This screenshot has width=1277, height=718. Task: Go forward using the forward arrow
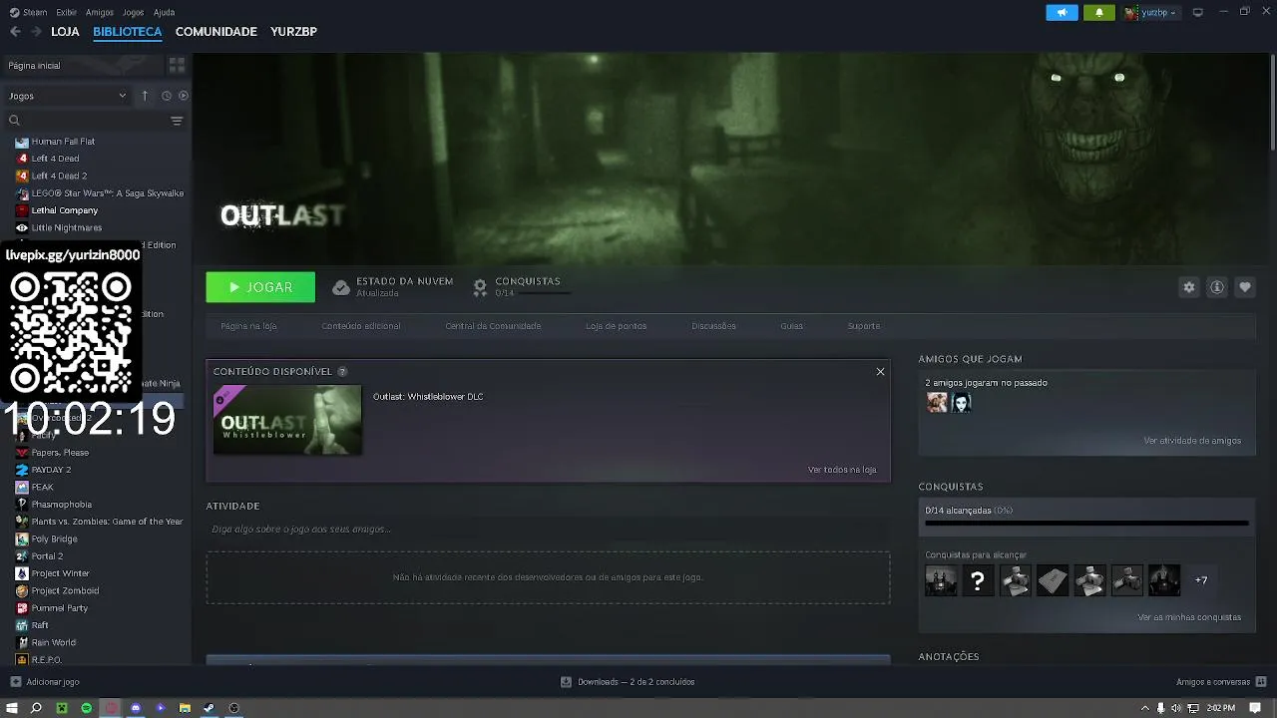(37, 32)
